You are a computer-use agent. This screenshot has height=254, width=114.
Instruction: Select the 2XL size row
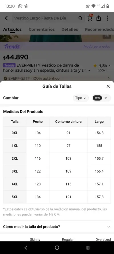click(57, 158)
